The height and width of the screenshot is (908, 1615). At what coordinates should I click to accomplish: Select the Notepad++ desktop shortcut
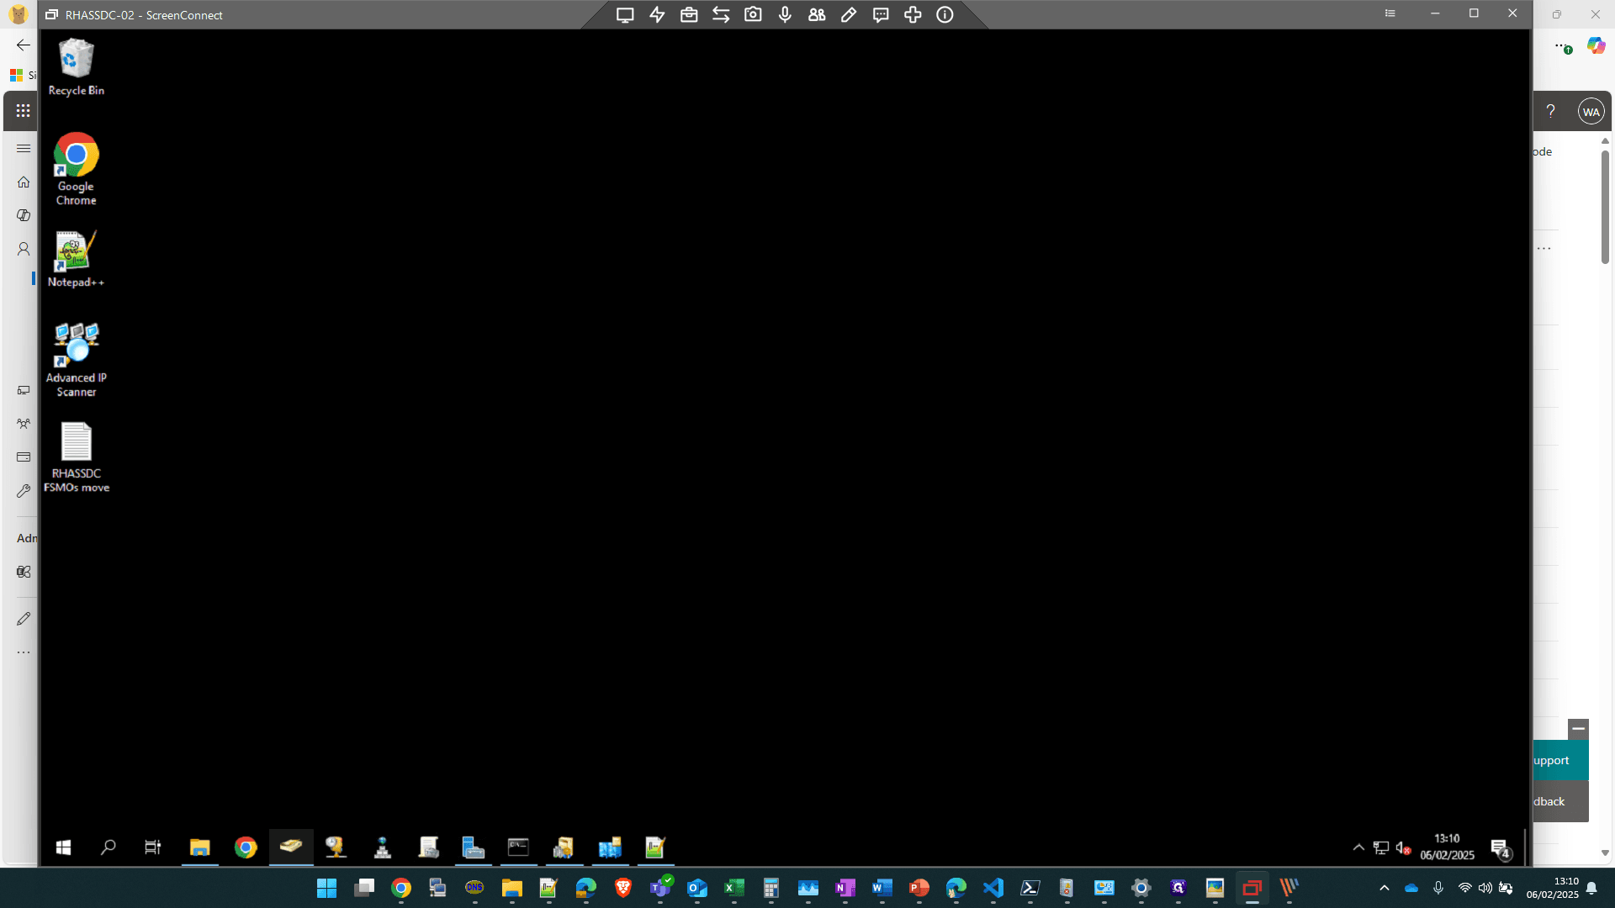[x=76, y=259]
